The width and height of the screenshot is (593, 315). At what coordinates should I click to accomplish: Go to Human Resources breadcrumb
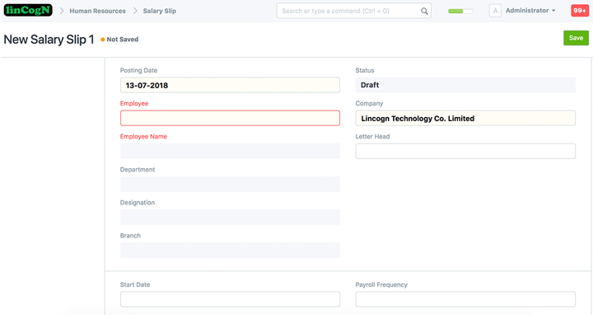tap(97, 11)
